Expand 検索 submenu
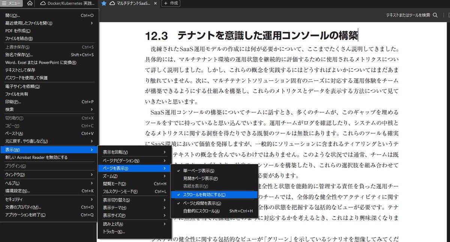 49,109
